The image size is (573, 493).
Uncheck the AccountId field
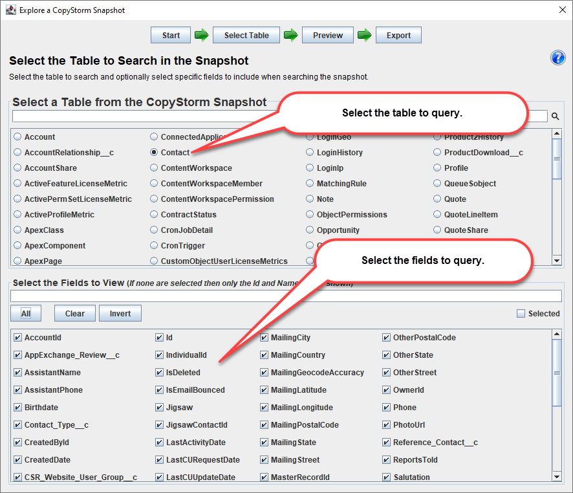(x=17, y=337)
